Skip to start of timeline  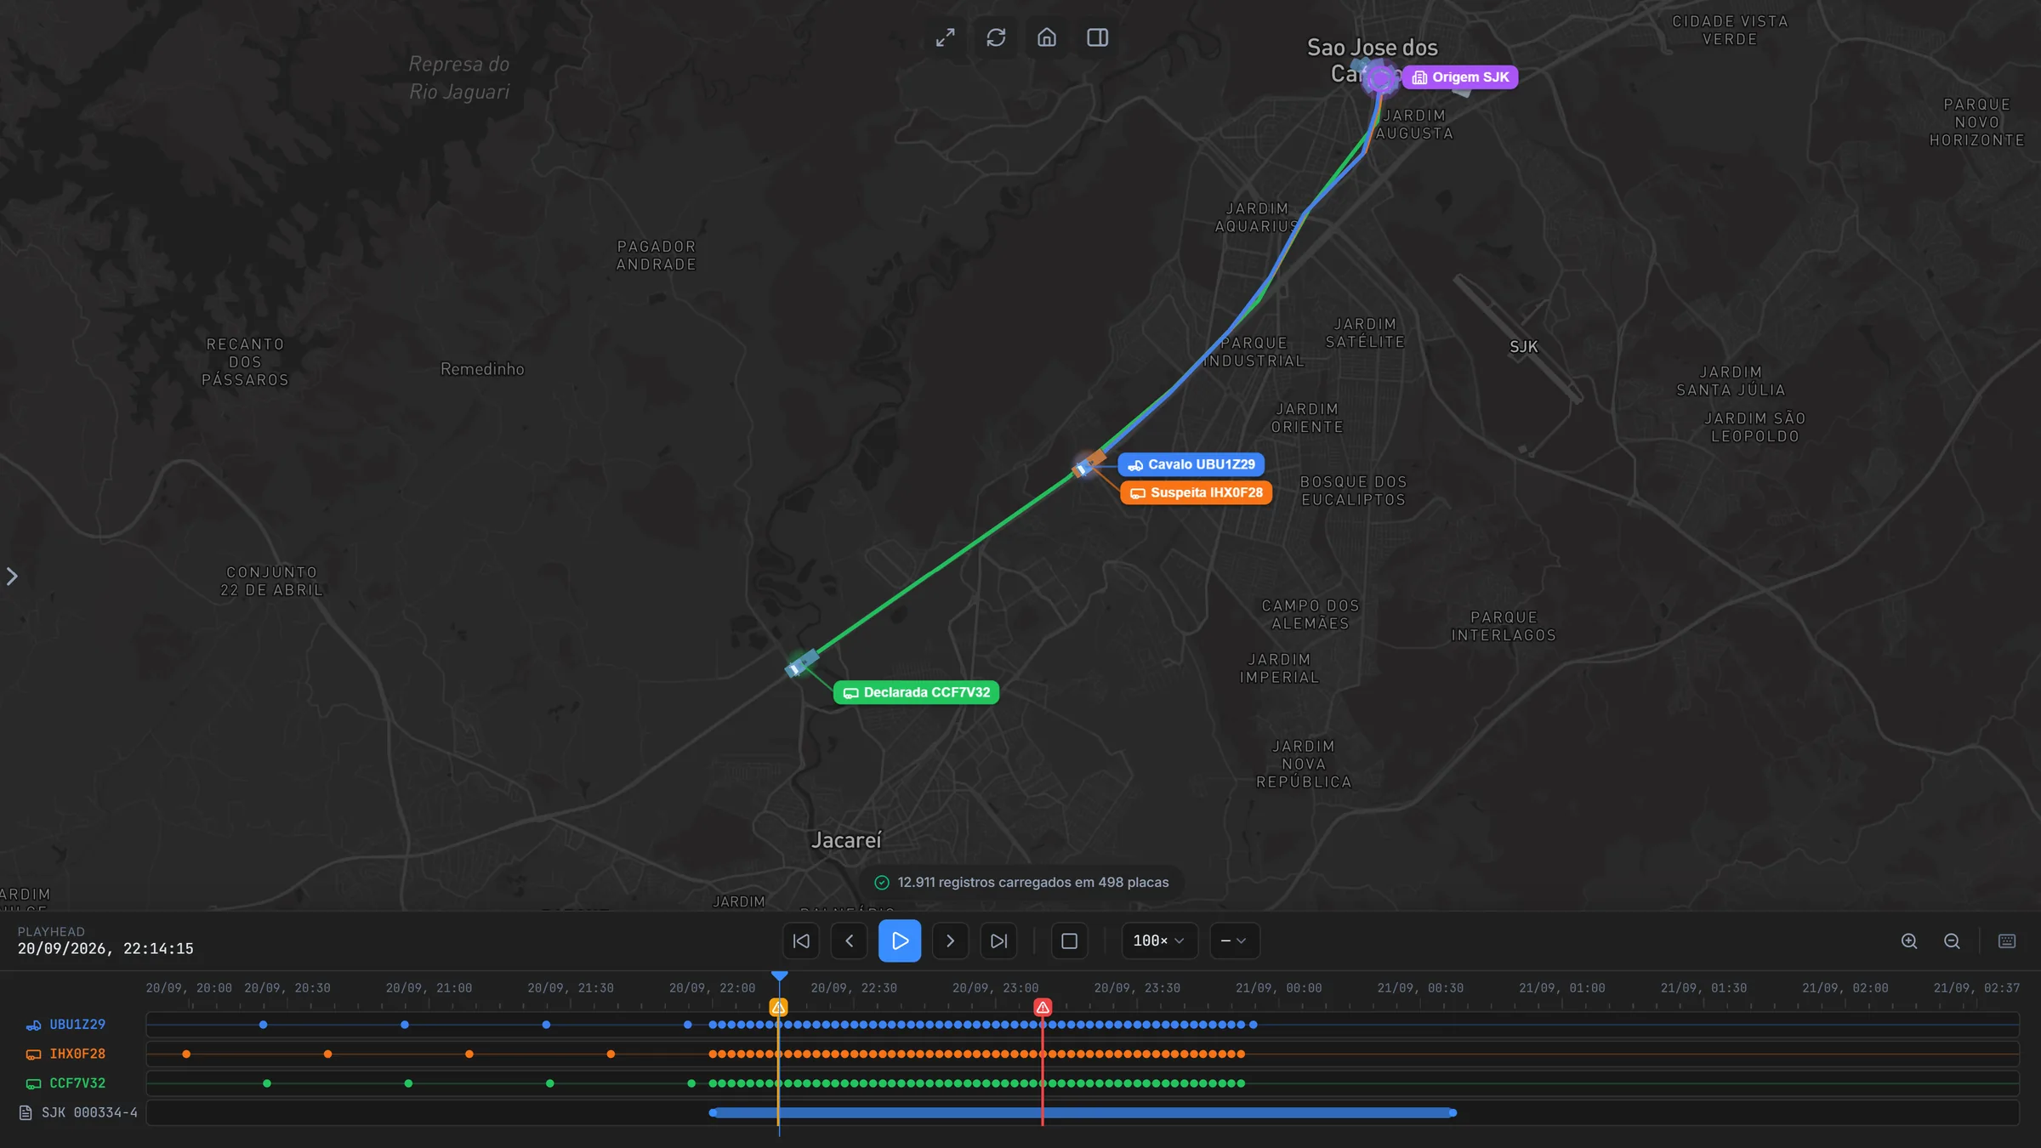click(x=801, y=941)
